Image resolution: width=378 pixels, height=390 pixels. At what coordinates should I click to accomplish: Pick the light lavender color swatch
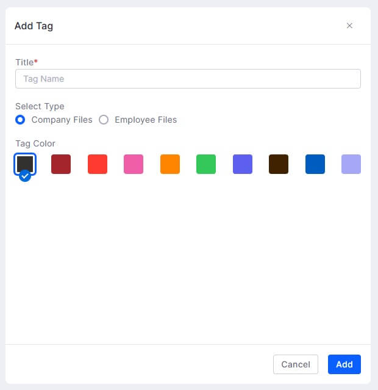point(351,164)
